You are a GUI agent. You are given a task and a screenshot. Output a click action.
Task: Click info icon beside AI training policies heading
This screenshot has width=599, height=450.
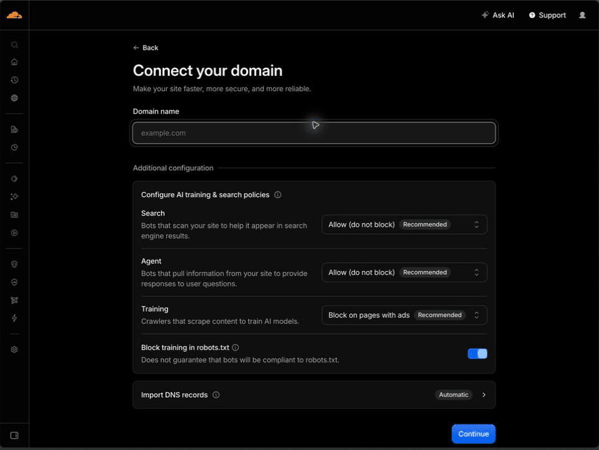[277, 195]
